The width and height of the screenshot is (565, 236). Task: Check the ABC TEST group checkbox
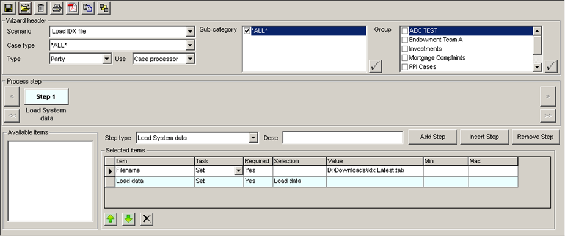coord(404,30)
